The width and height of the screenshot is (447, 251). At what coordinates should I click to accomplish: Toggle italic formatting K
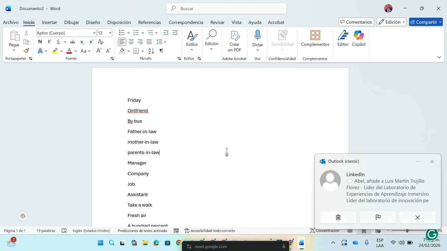coord(49,42)
